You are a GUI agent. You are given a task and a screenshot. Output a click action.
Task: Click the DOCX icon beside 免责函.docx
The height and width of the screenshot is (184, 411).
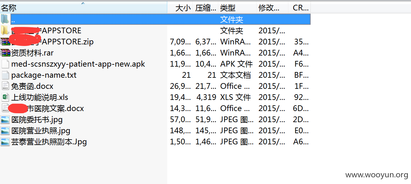coord(5,86)
